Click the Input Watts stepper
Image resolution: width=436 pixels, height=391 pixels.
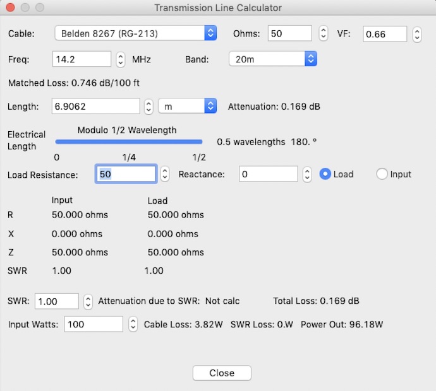[133, 325]
